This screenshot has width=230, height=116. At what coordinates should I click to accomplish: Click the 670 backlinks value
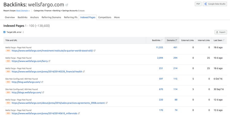[161, 89]
